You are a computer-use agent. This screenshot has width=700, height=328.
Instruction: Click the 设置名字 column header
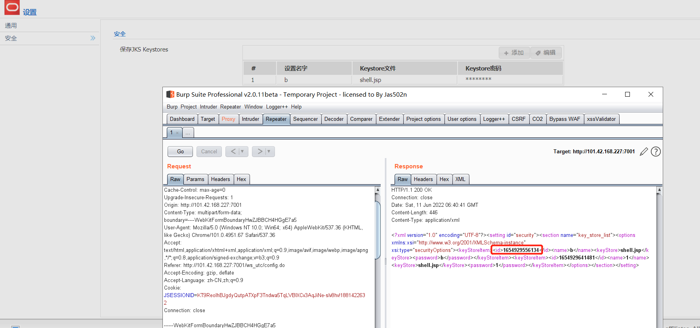pos(314,68)
